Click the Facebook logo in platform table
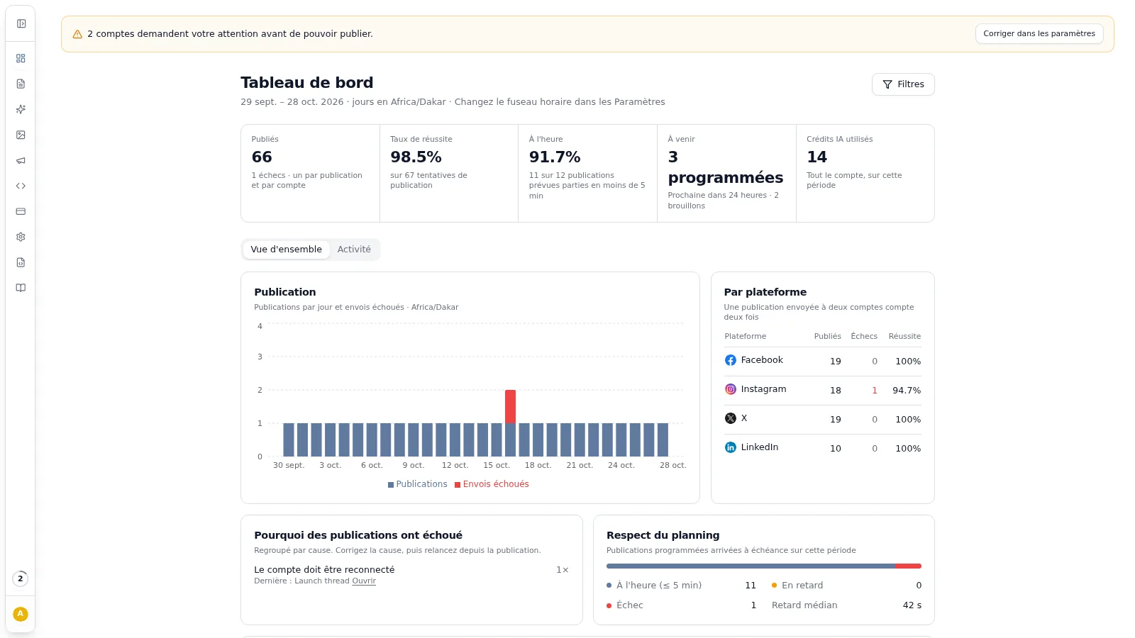This screenshot has width=1135, height=638. point(731,360)
